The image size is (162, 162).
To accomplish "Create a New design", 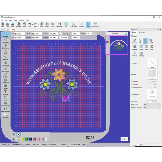I will tap(3, 25).
